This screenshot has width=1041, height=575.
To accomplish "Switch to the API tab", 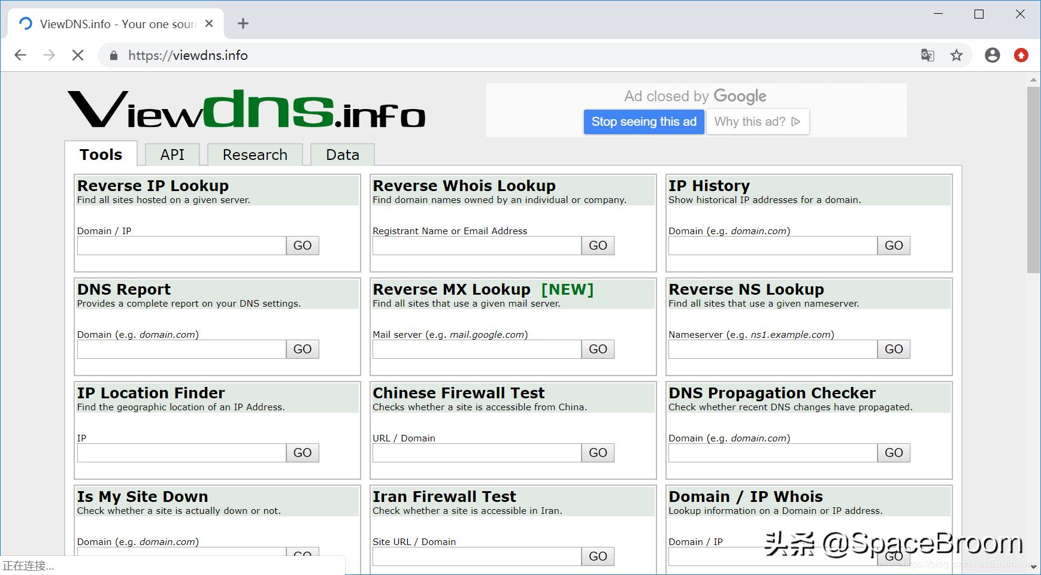I will pyautogui.click(x=172, y=155).
